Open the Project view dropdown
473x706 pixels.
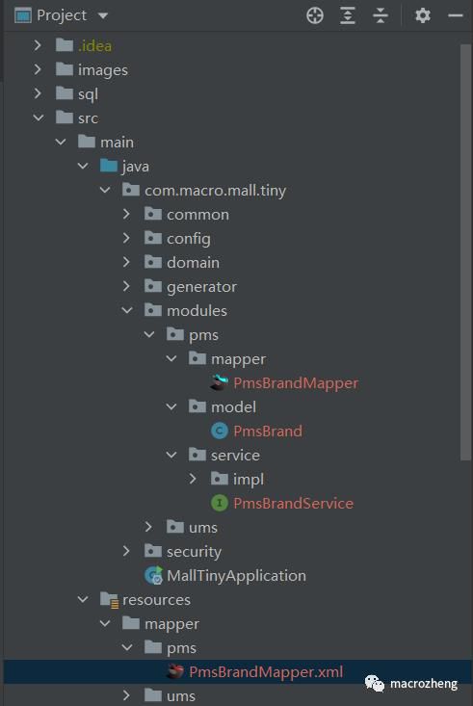[x=103, y=15]
